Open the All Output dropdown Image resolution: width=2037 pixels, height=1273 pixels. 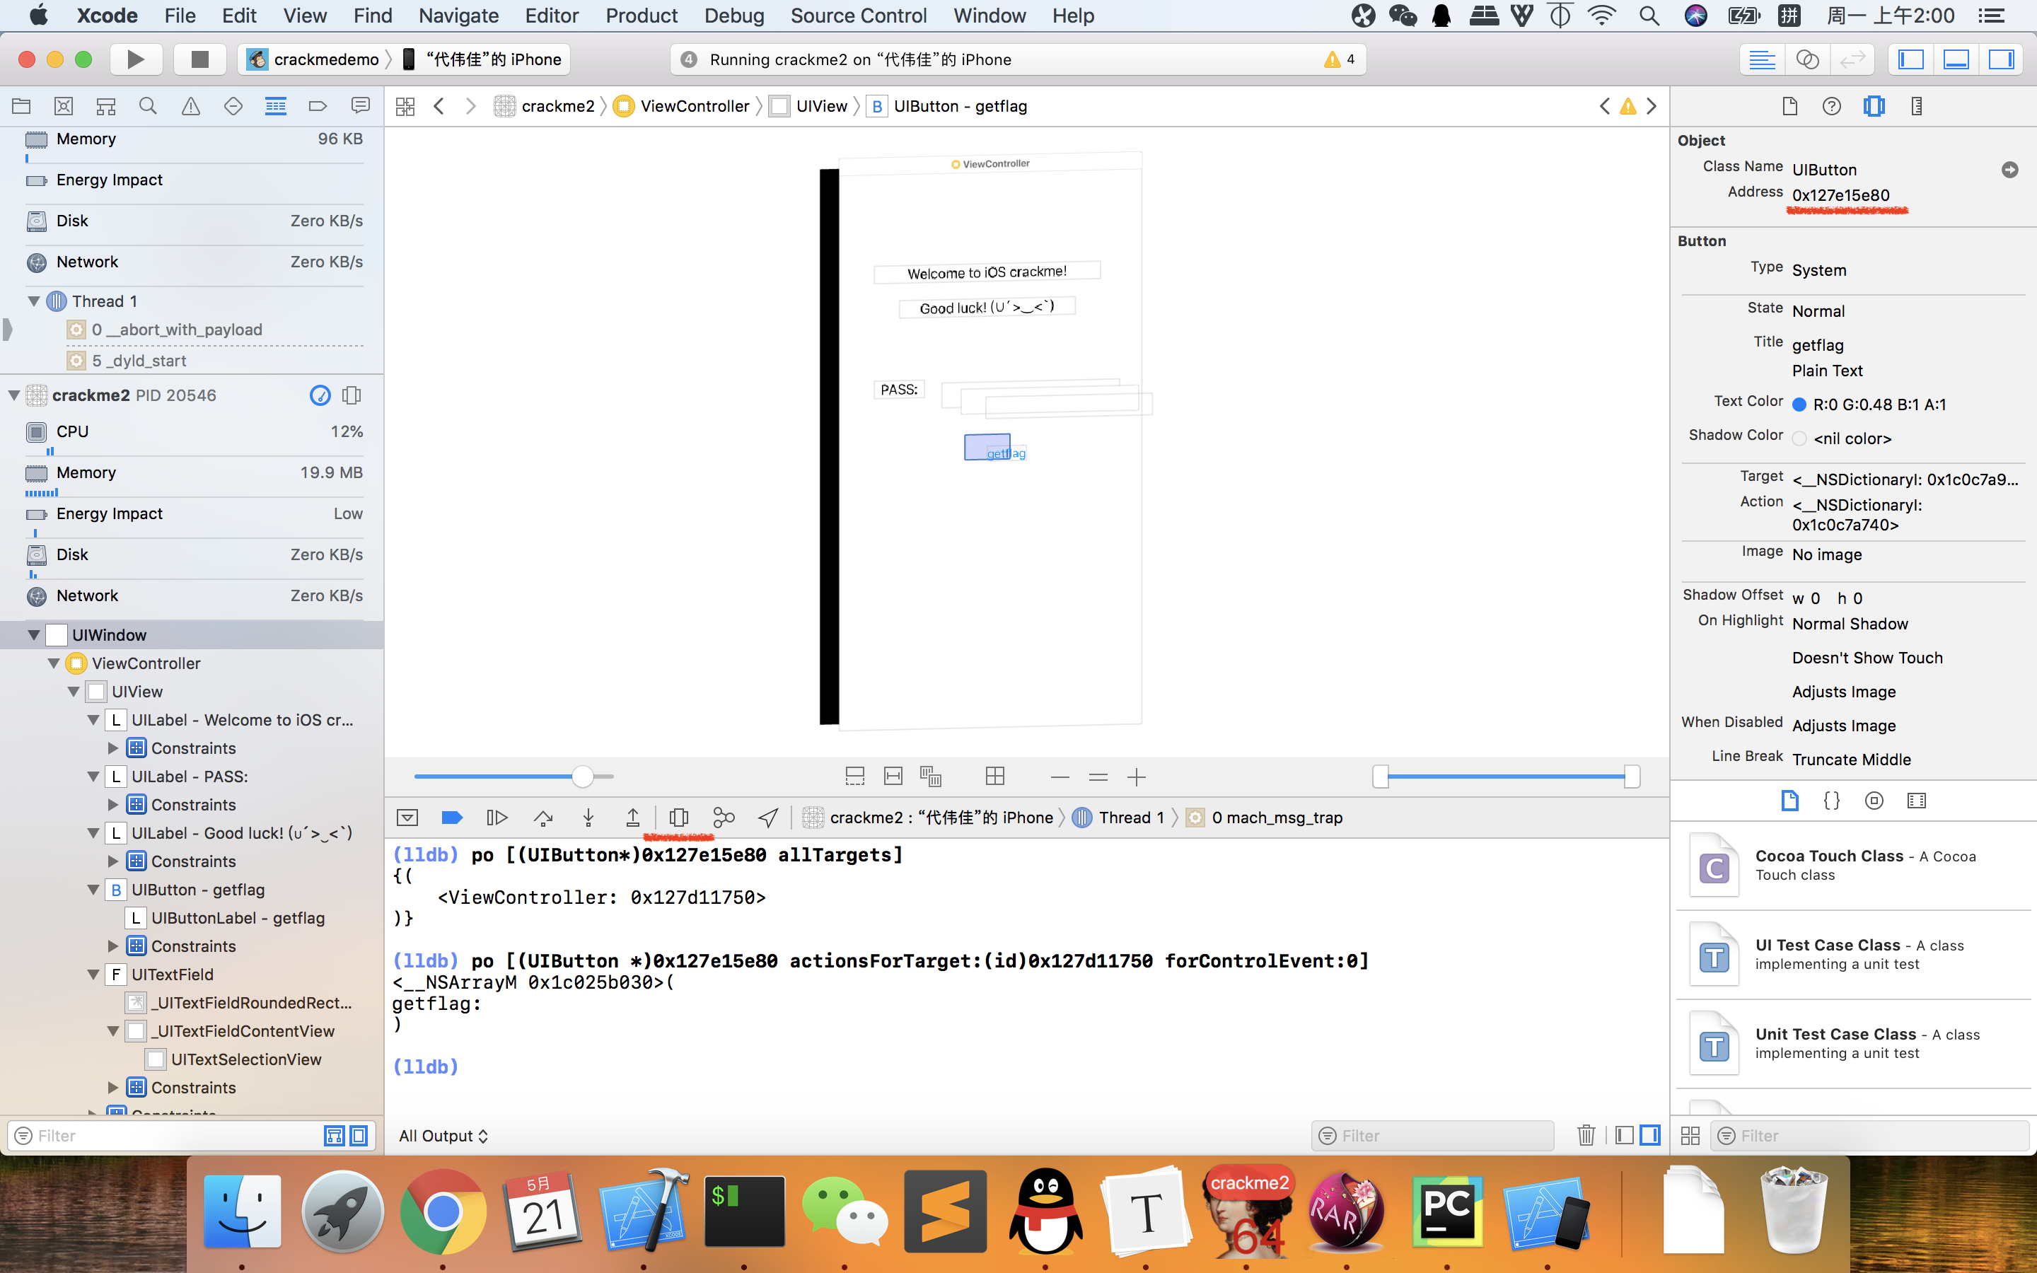click(x=443, y=1135)
